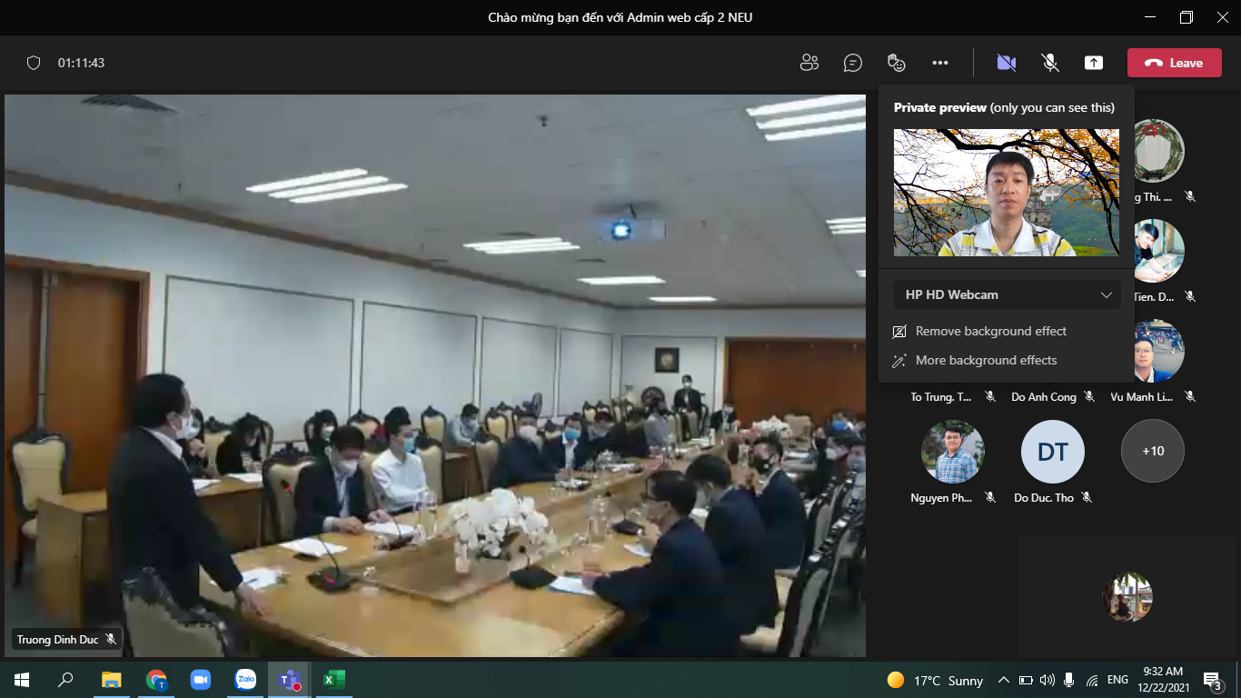Viewport: 1241px width, 698px height.
Task: Open the +10 more participants bubble
Action: [x=1153, y=451]
